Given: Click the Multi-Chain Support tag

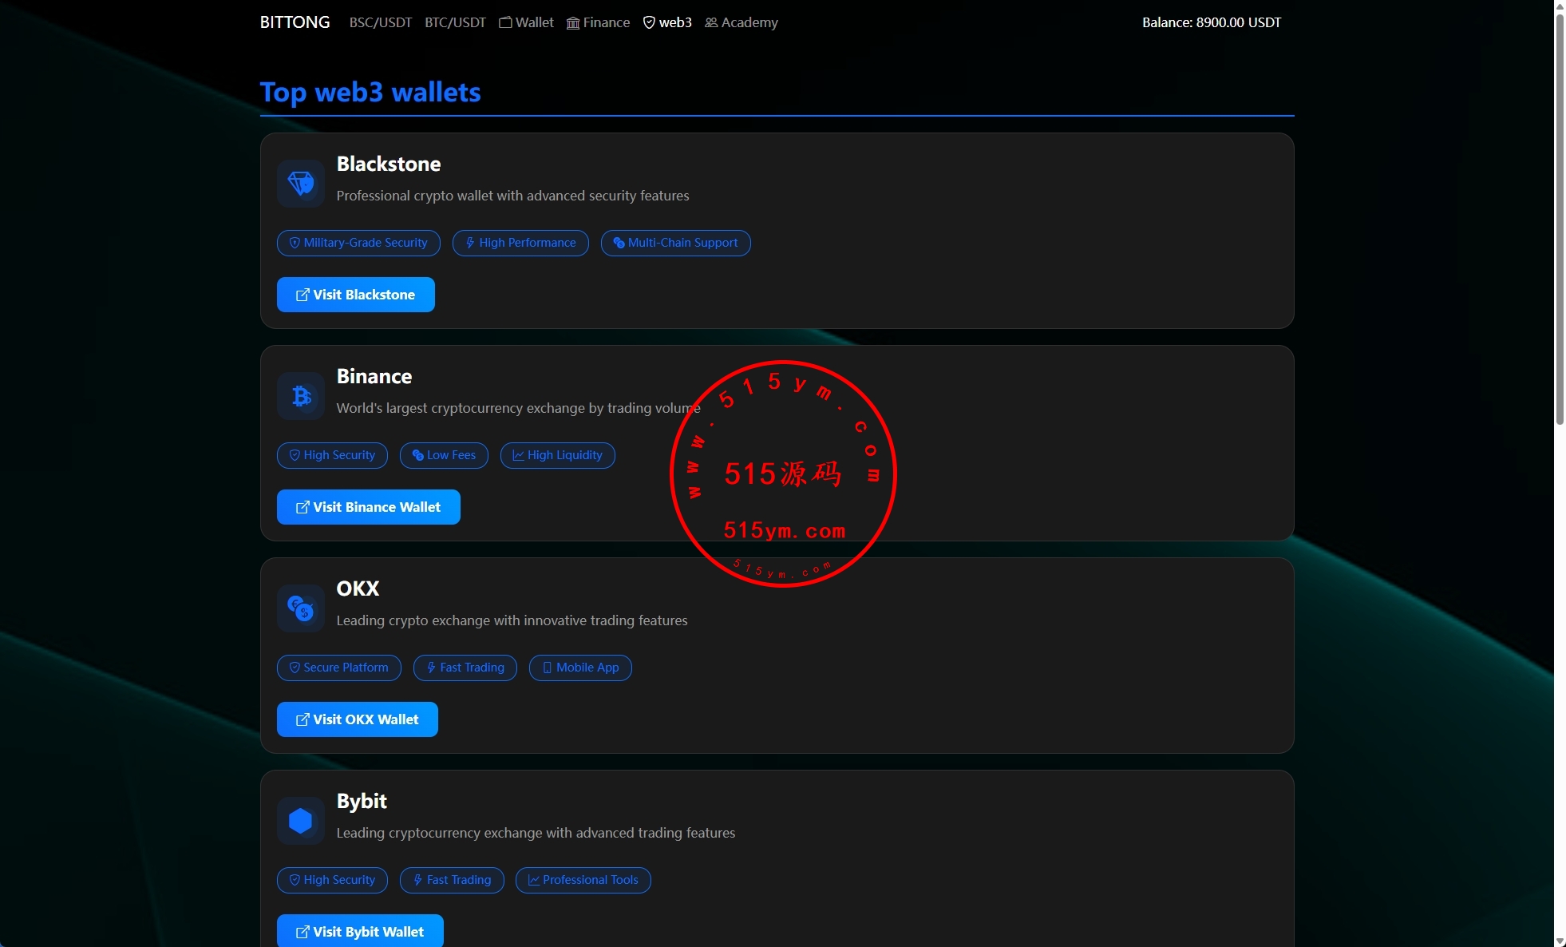Looking at the screenshot, I should (x=675, y=243).
